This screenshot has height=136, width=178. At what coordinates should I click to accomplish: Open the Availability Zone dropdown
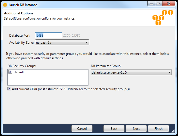click(62, 42)
